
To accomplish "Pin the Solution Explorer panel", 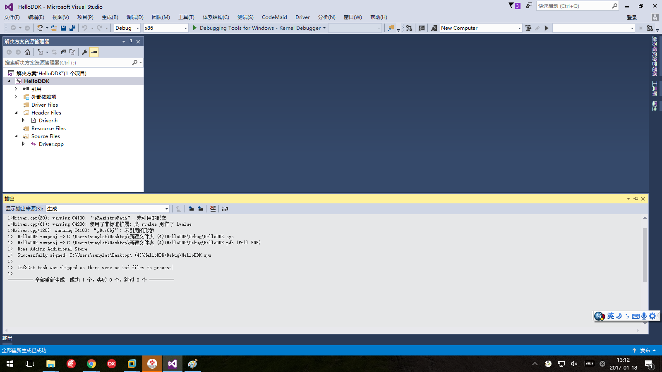I will coord(131,41).
